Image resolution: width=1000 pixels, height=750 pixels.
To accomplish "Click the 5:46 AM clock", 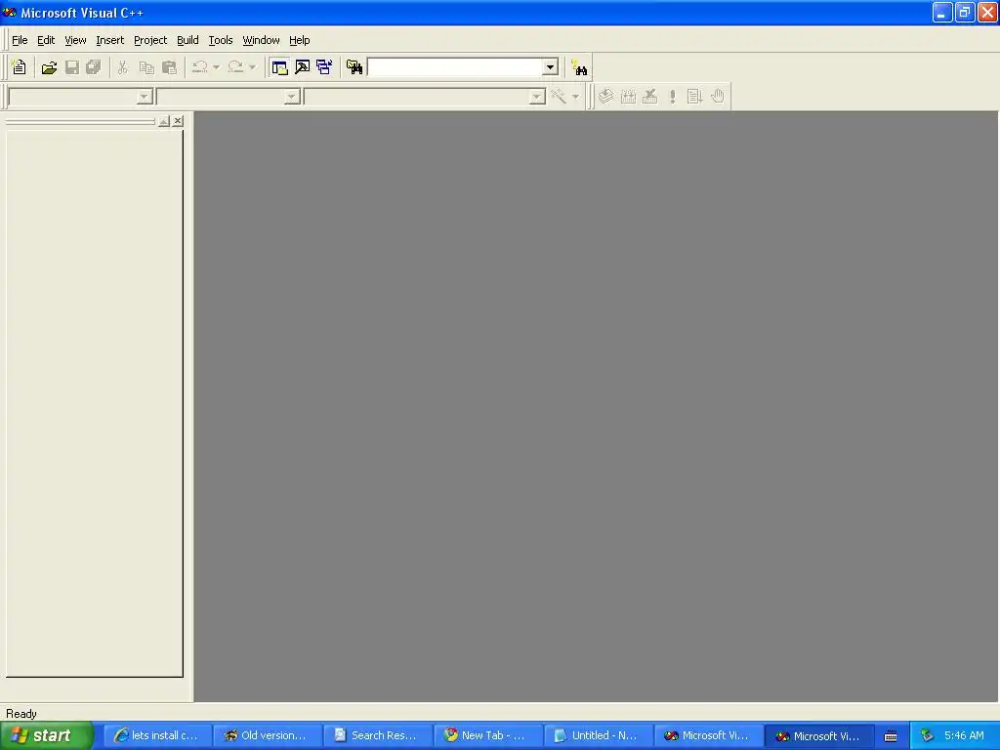I will pyautogui.click(x=964, y=735).
